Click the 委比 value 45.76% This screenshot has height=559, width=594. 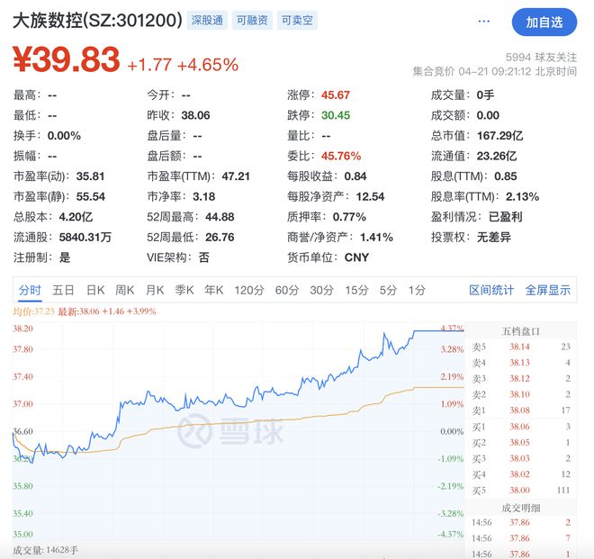point(341,156)
